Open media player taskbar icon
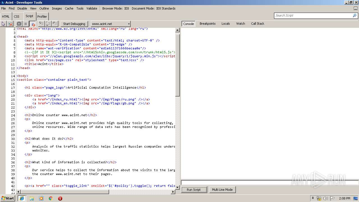 [x=41, y=198]
